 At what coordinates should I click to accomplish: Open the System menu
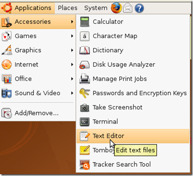[96, 8]
